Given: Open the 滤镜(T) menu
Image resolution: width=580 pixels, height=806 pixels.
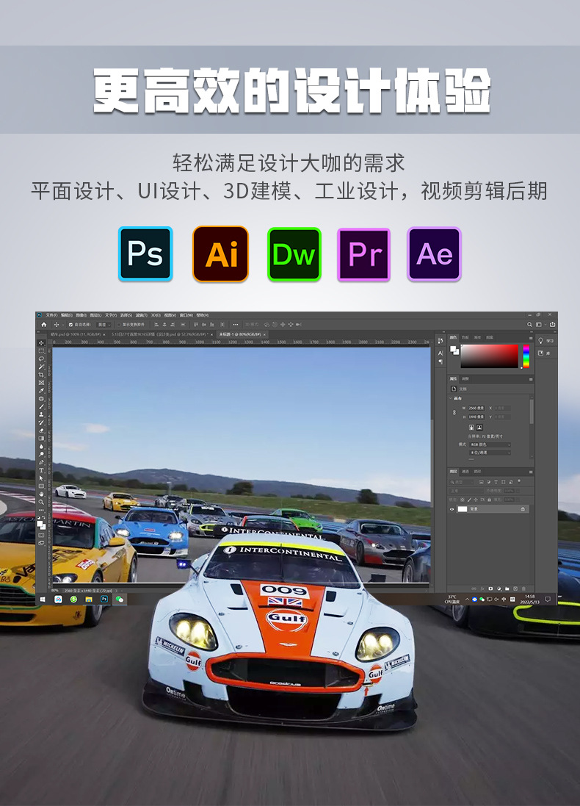Looking at the screenshot, I should [x=141, y=315].
